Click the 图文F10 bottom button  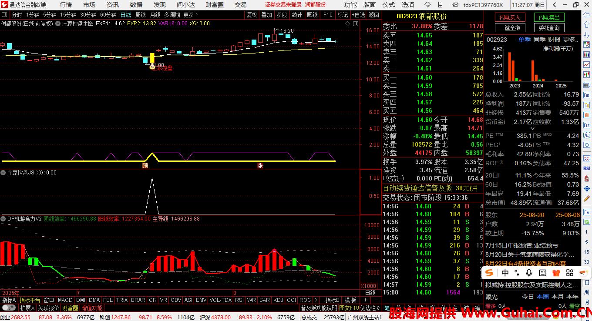click(349, 308)
